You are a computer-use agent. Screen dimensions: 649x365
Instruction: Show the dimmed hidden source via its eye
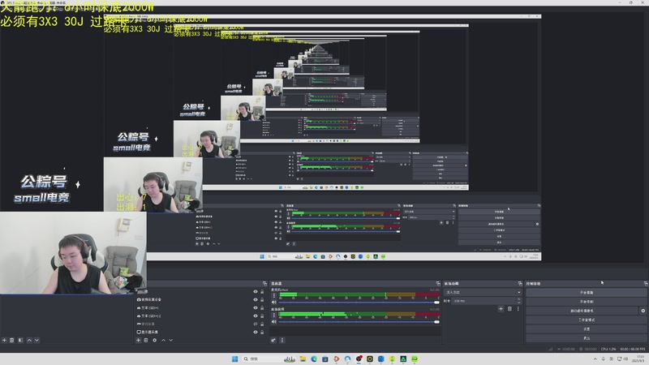point(256,324)
